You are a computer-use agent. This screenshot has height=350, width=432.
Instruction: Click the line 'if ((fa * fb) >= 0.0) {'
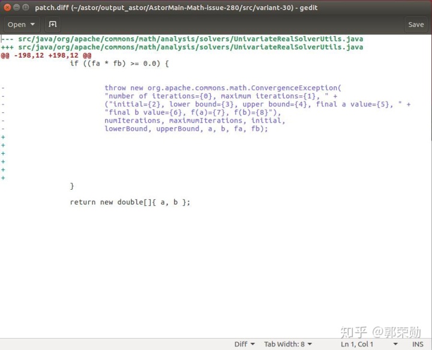(x=119, y=64)
